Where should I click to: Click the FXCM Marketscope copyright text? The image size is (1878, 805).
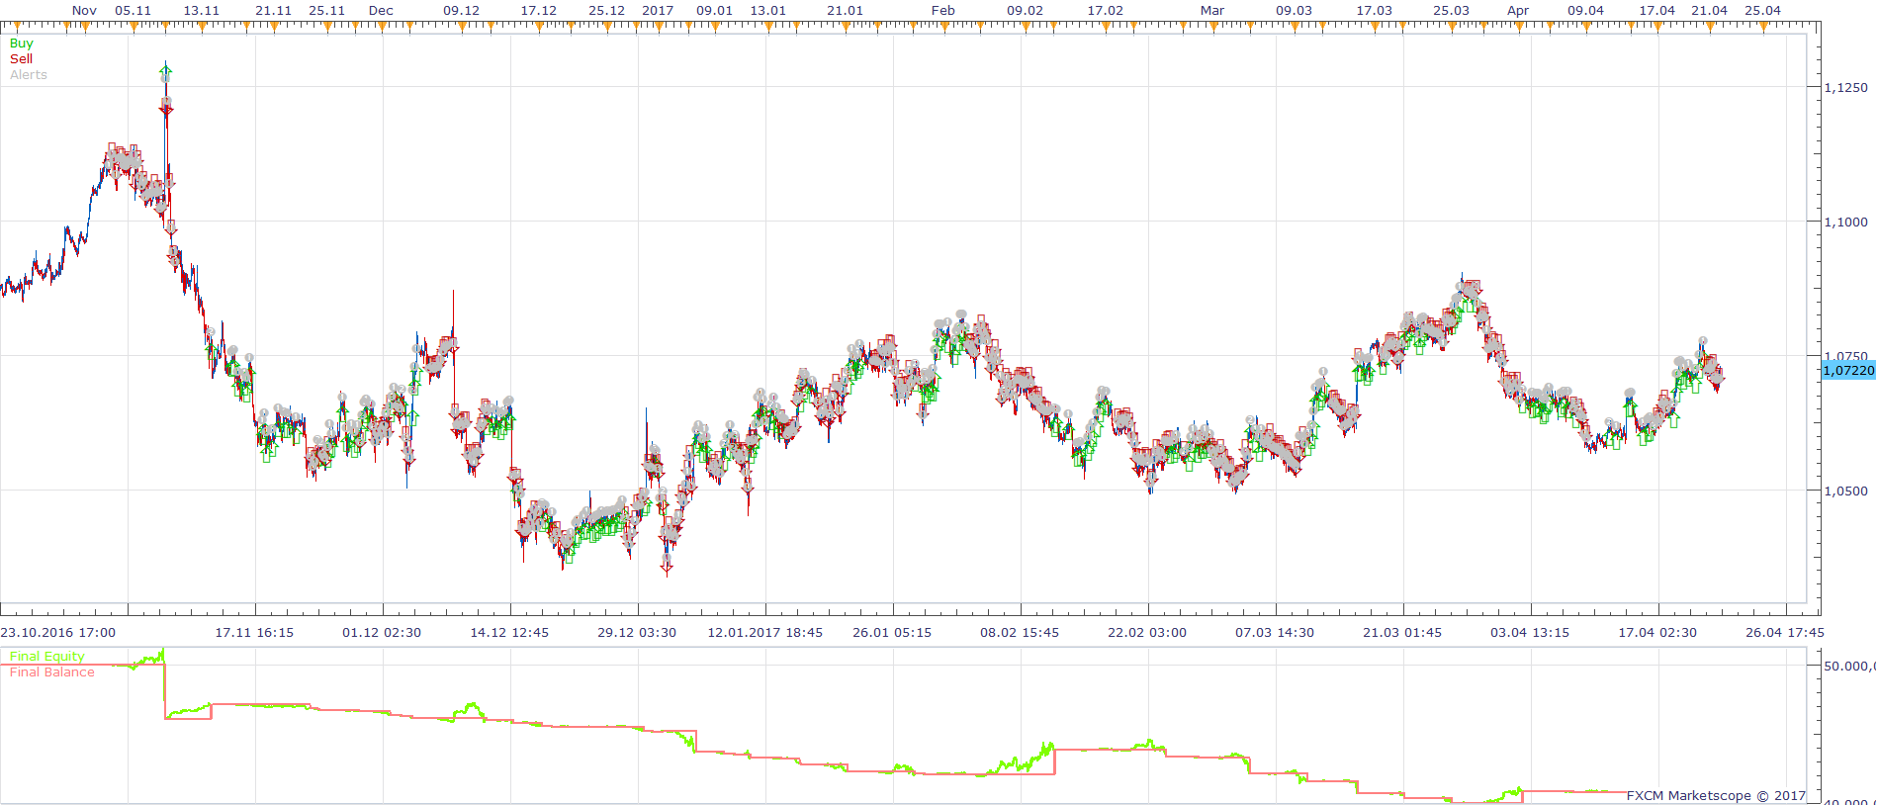1716,796
